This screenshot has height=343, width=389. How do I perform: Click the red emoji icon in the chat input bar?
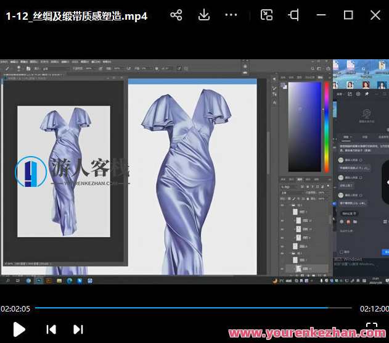pos(348,221)
